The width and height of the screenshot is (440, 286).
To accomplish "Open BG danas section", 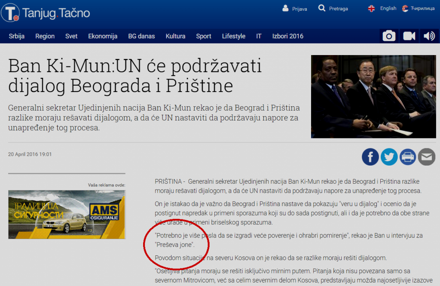I will point(141,36).
